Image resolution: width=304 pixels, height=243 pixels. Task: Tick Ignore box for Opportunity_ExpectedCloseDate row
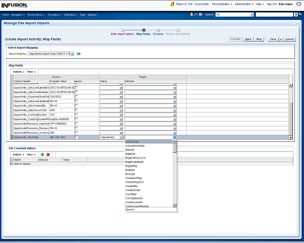pos(76,96)
